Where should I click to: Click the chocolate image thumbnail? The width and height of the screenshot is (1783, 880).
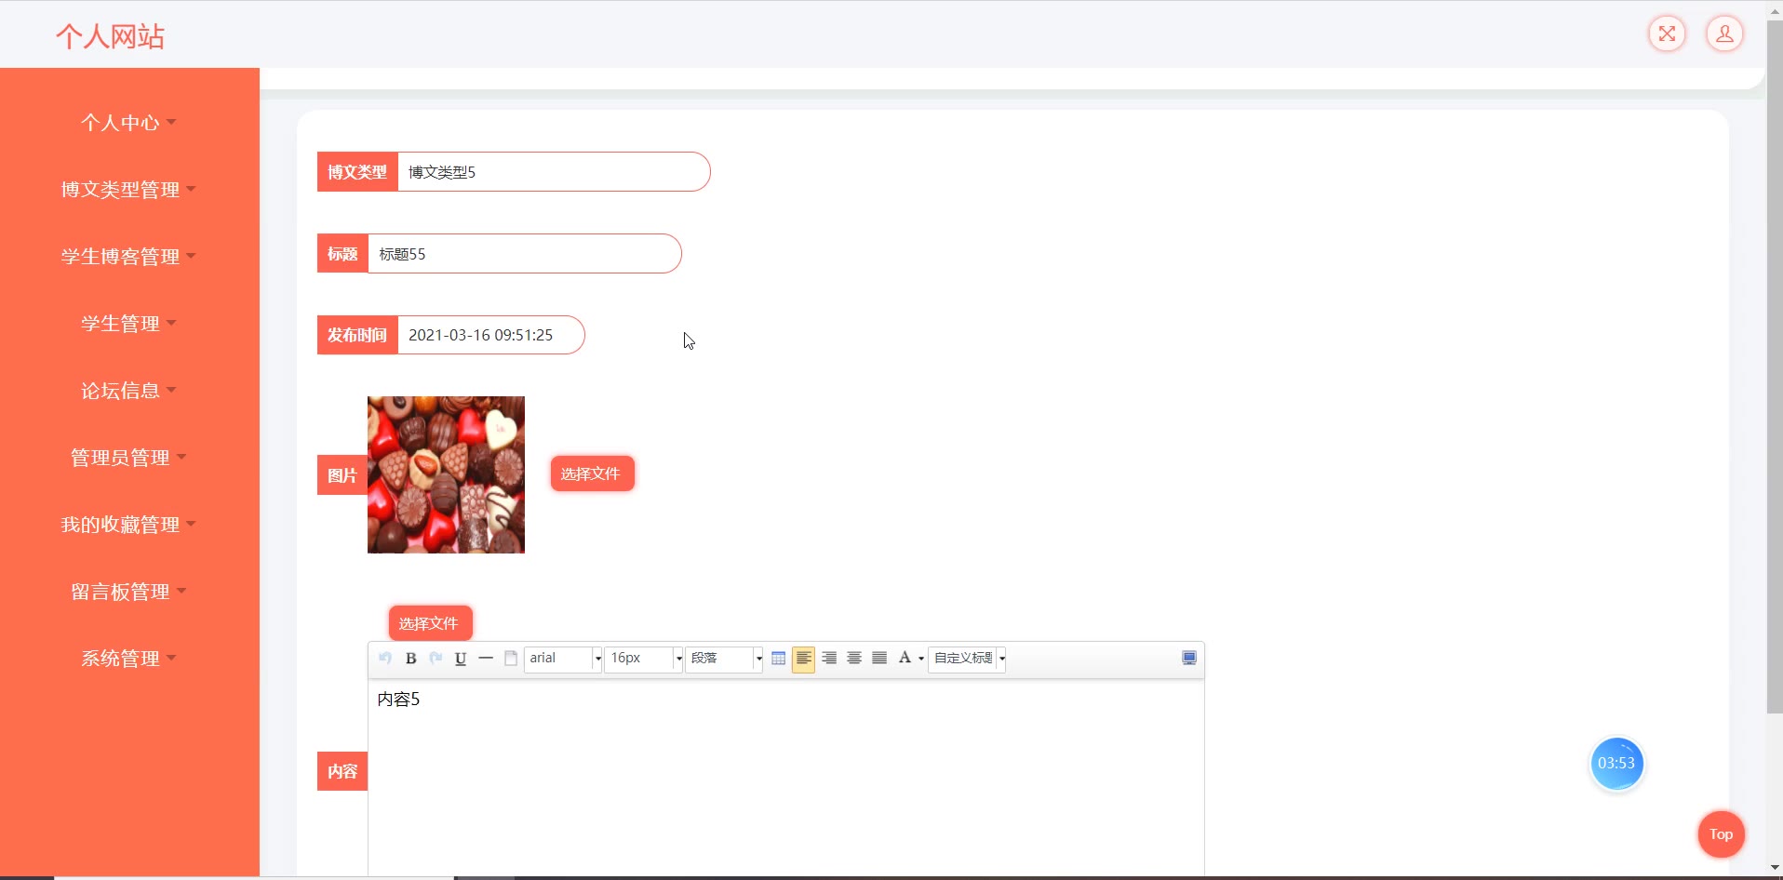pos(446,474)
